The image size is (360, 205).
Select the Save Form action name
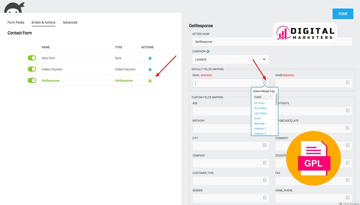pos(48,58)
